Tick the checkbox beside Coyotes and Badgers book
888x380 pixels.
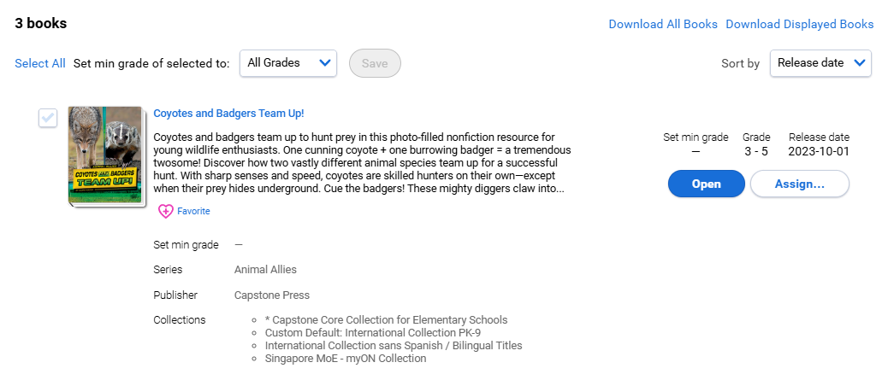[x=48, y=118]
